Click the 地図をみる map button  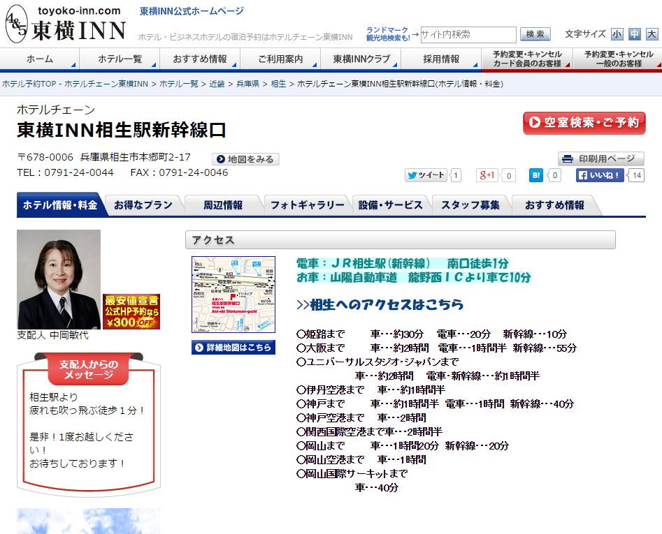point(245,159)
